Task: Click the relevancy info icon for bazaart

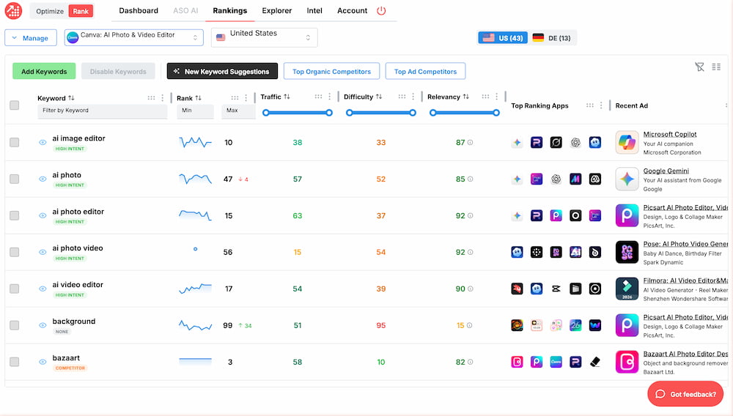Action: [x=471, y=362]
